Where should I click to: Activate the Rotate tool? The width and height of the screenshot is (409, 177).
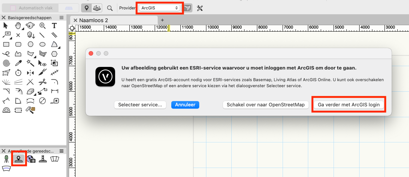(x=18, y=72)
